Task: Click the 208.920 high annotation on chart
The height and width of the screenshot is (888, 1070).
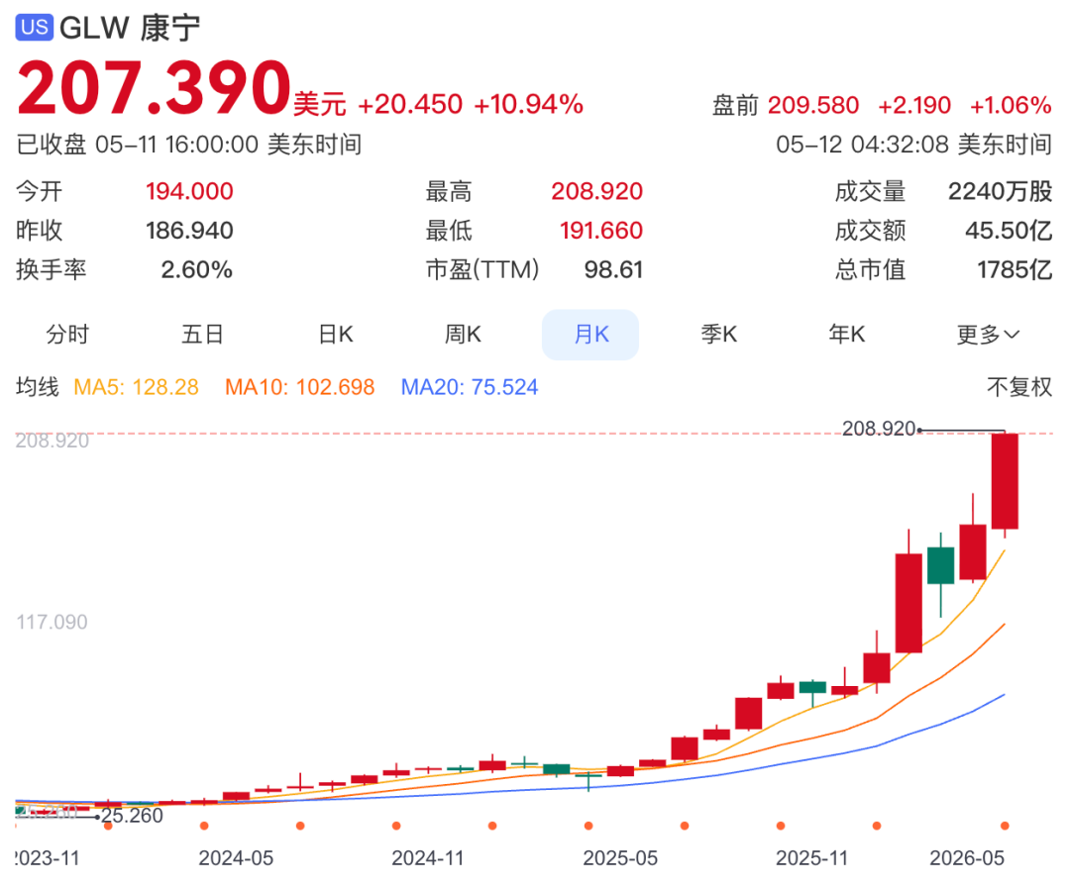Action: tap(878, 429)
